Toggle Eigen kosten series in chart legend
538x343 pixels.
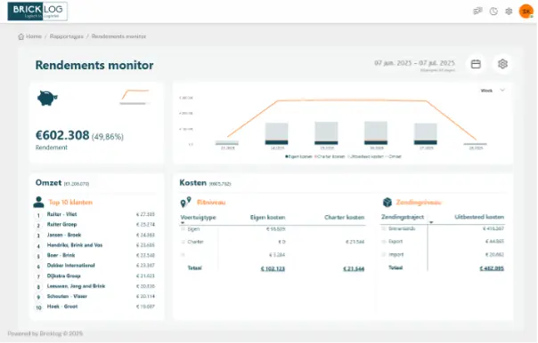click(298, 156)
